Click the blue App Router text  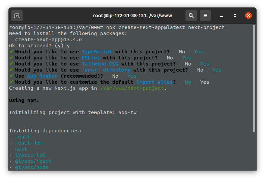[x=42, y=76]
